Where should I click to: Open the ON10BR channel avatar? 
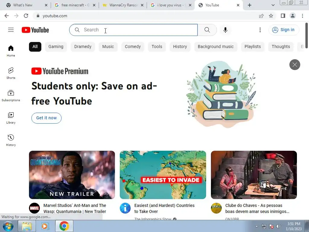tap(216, 208)
